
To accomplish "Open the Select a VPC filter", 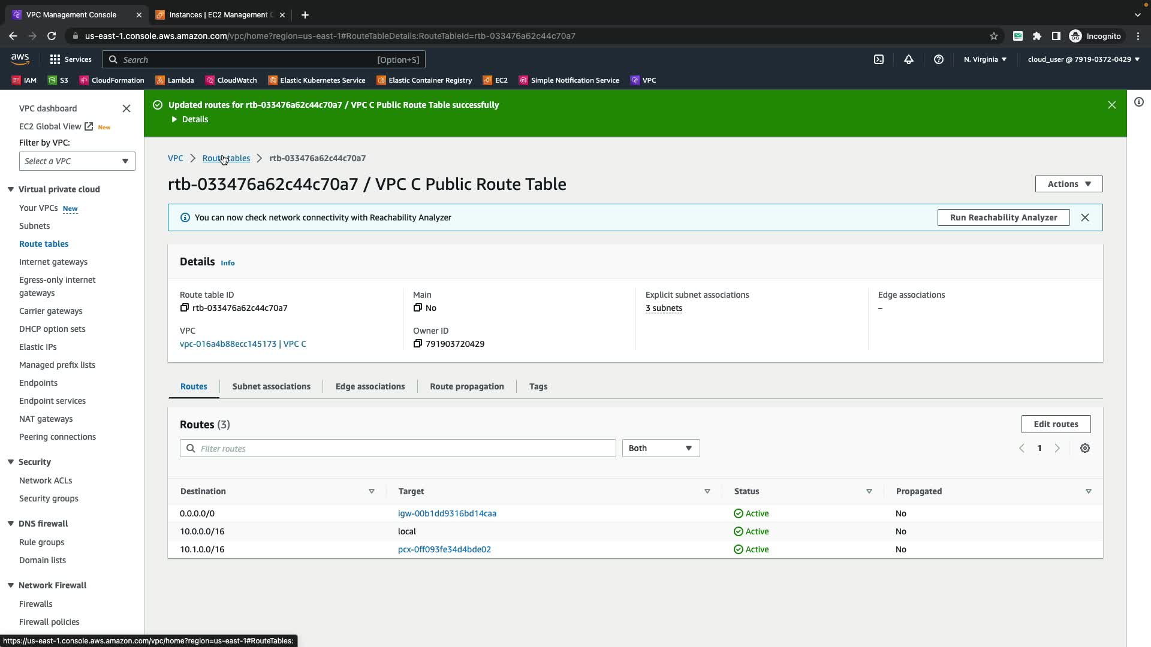I will [77, 161].
